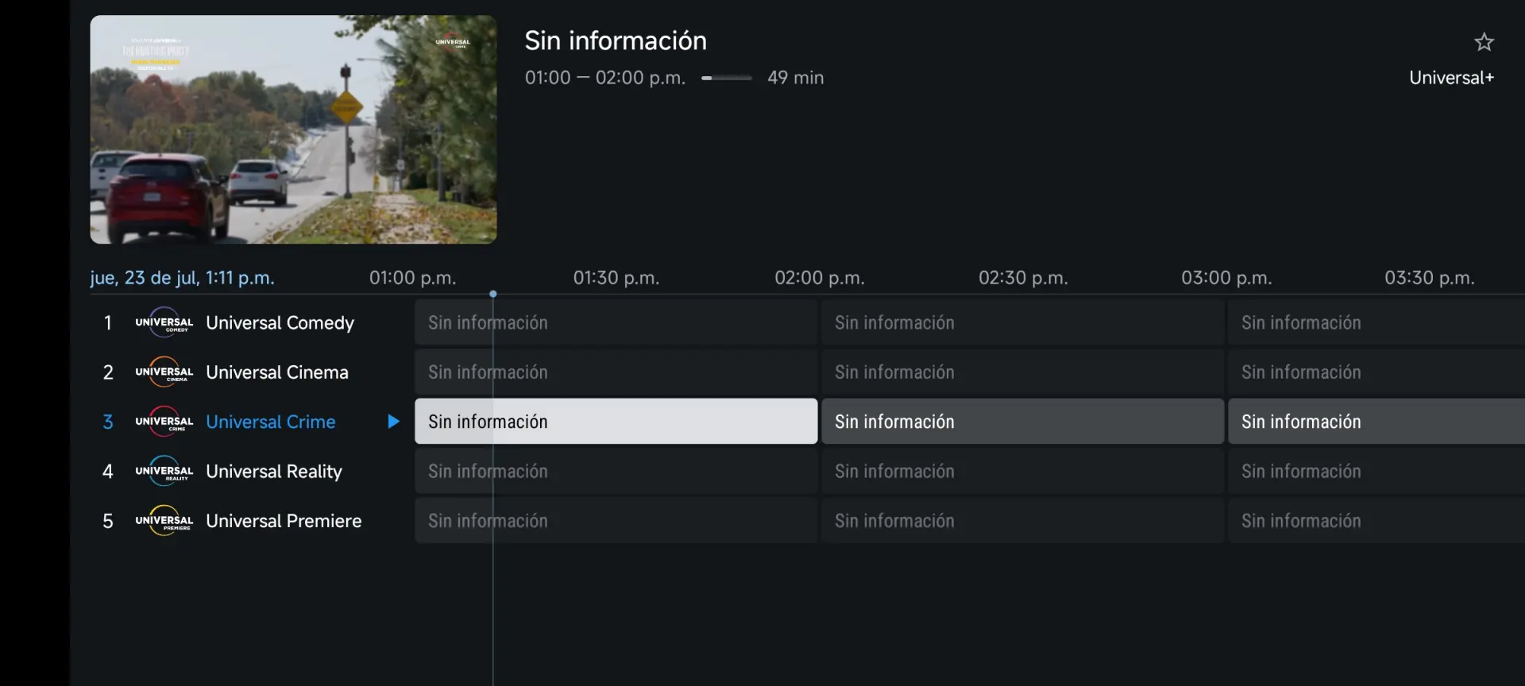1525x686 pixels.
Task: Choose the Universal Cinema channel name
Action: pos(277,372)
